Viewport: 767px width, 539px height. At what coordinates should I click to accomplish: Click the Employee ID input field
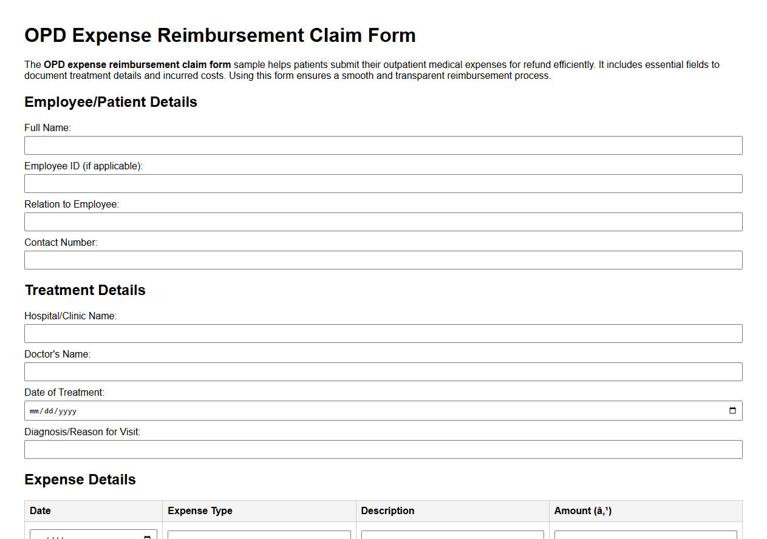tap(383, 183)
